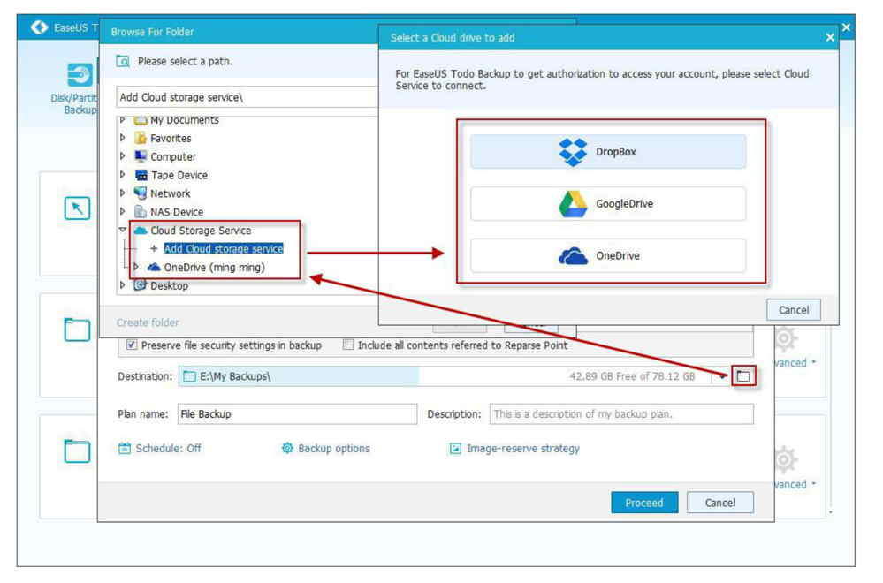Click the Disk/Partition Backup icon
The height and width of the screenshot is (583, 883).
tap(80, 75)
